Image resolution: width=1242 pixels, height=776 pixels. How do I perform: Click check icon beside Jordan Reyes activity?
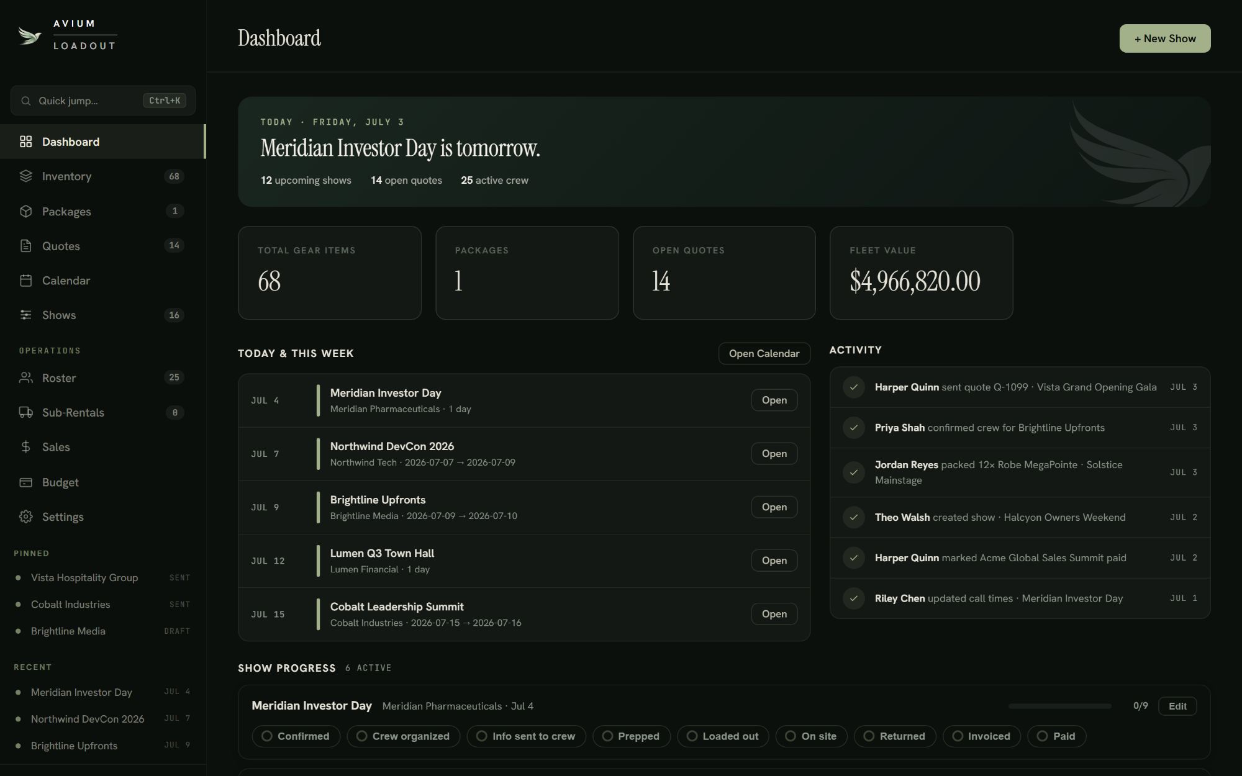[854, 472]
